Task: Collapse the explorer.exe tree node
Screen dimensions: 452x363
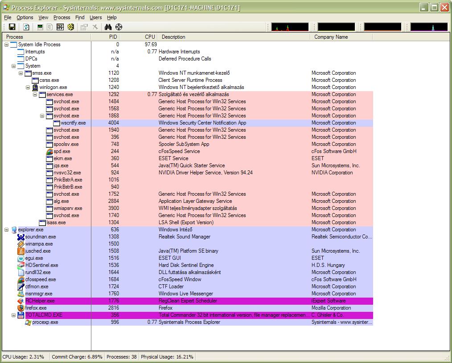Action: point(6,230)
